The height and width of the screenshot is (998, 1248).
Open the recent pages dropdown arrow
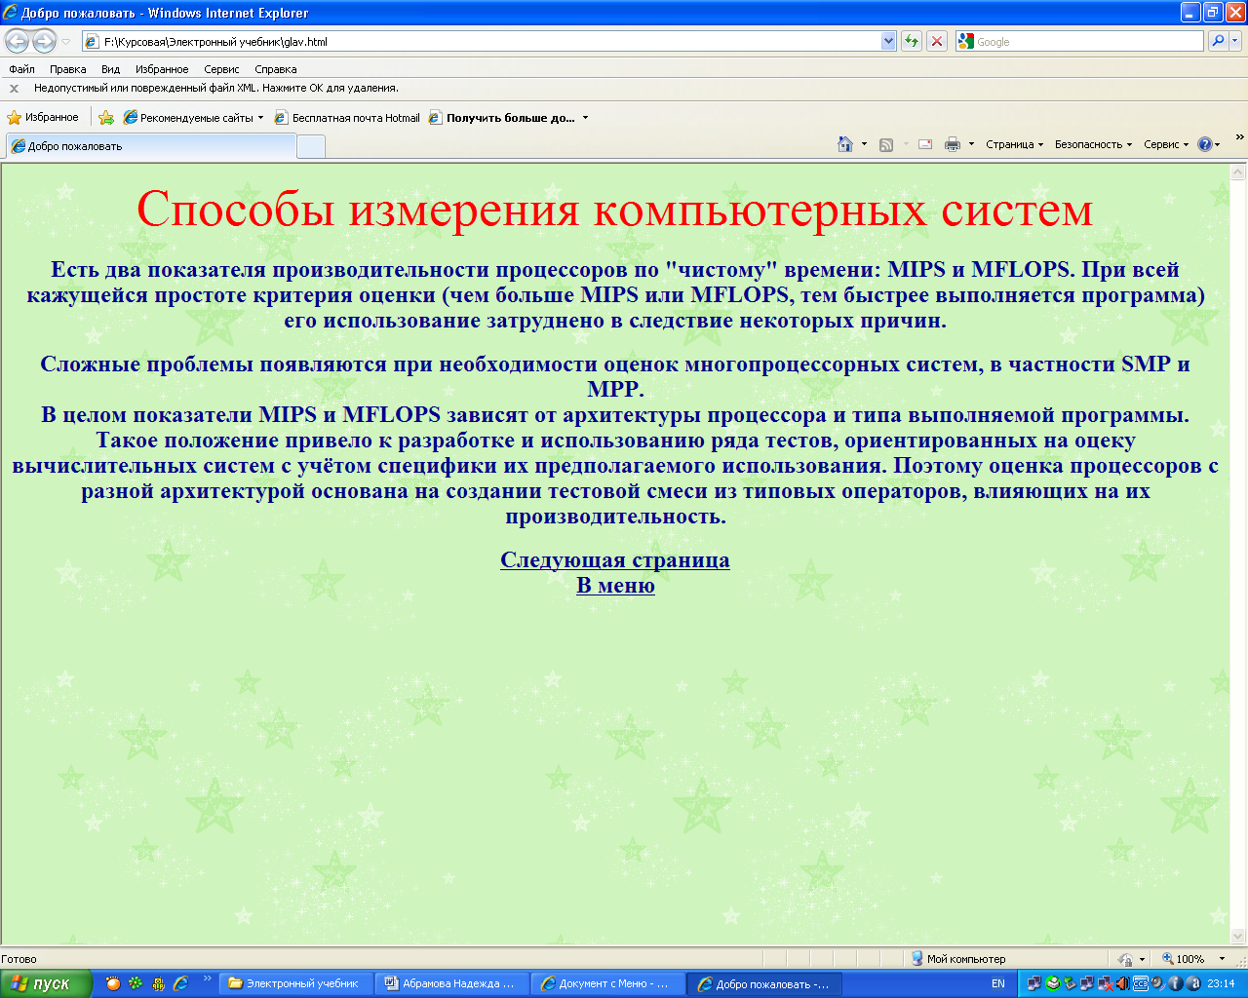(x=65, y=42)
